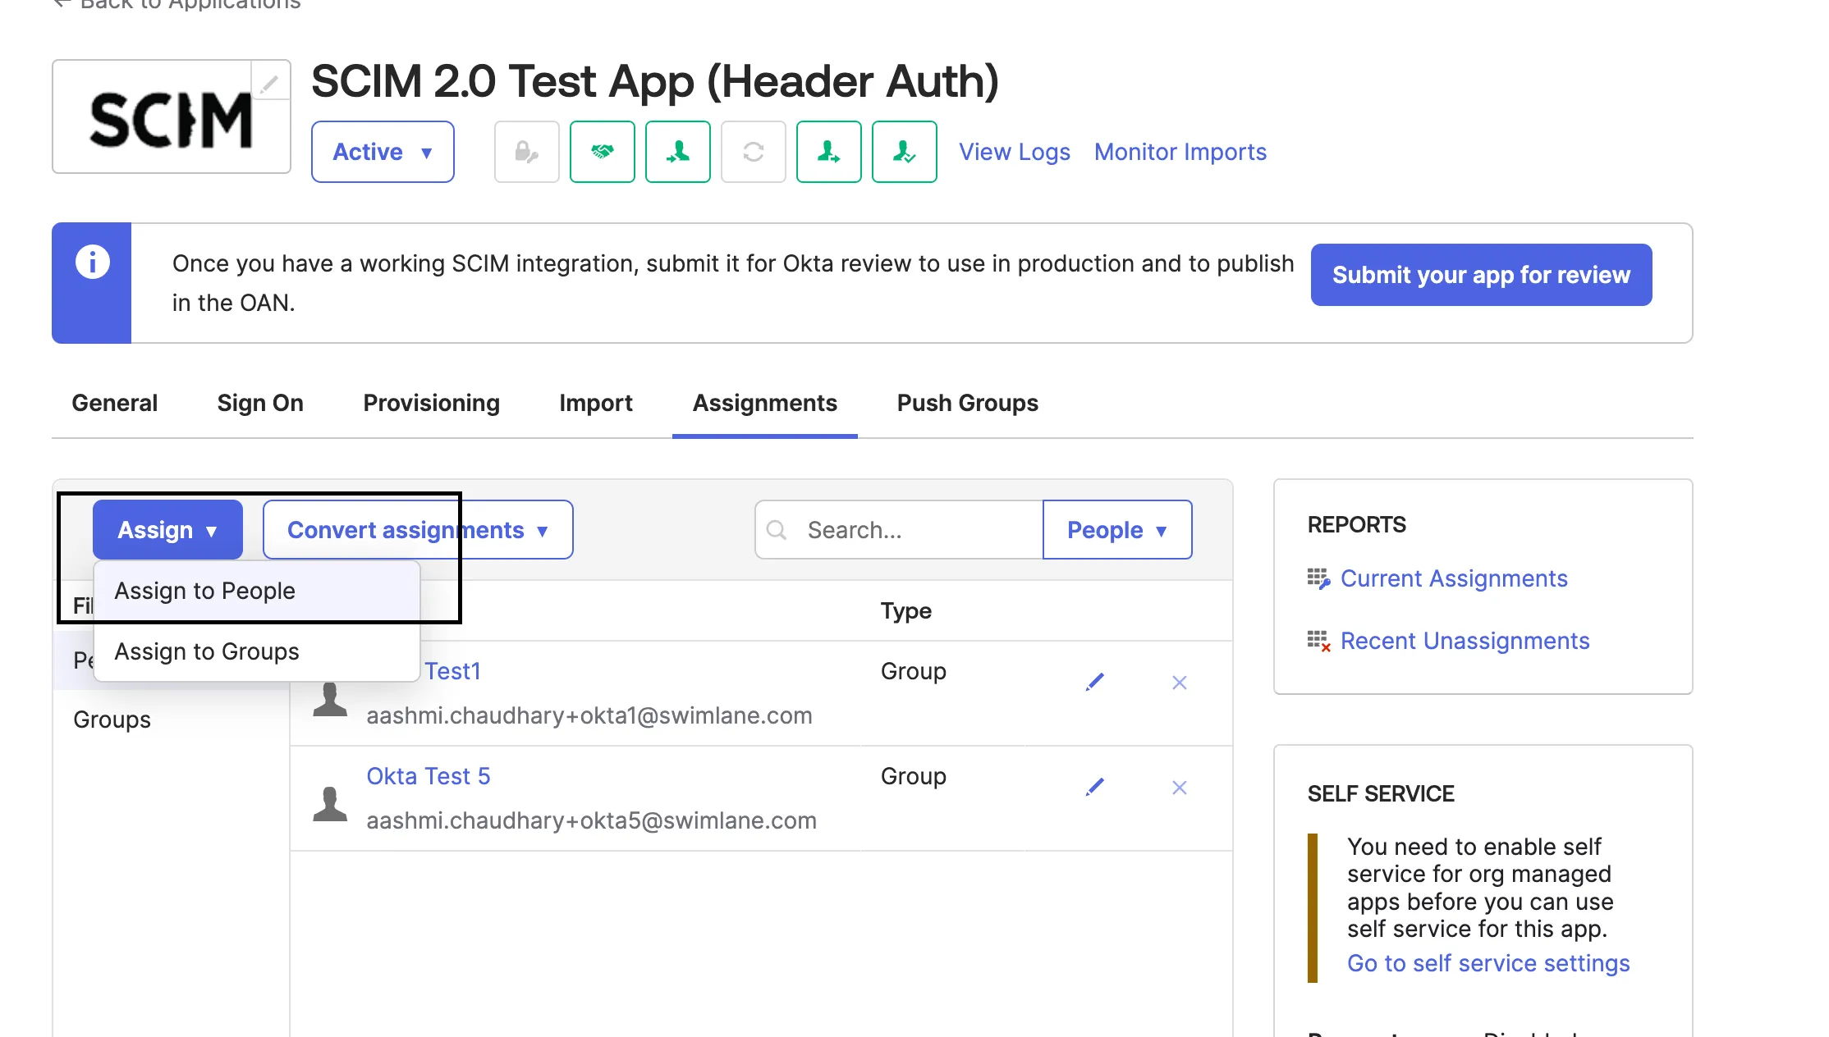Viewport: 1829px width, 1037px height.
Task: Open the People search filter dropdown
Action: click(x=1117, y=530)
